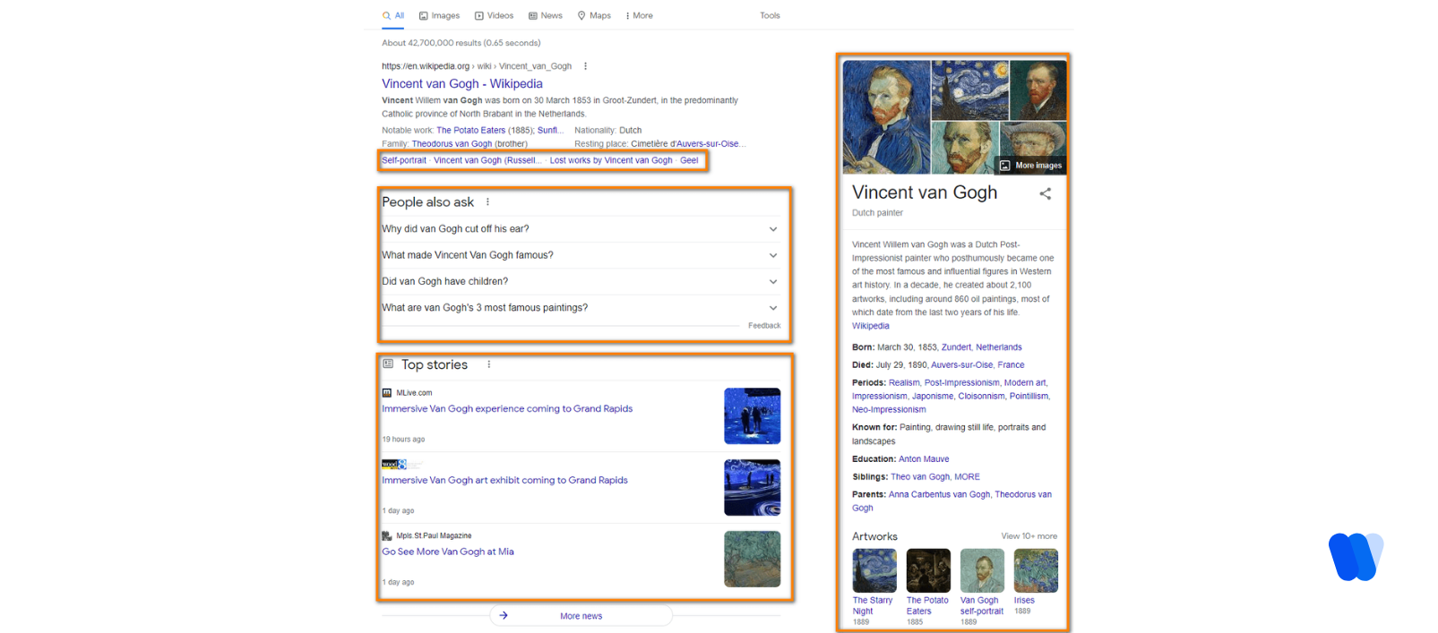This screenshot has width=1438, height=633.
Task: Open the More search options menu
Action: (x=639, y=15)
